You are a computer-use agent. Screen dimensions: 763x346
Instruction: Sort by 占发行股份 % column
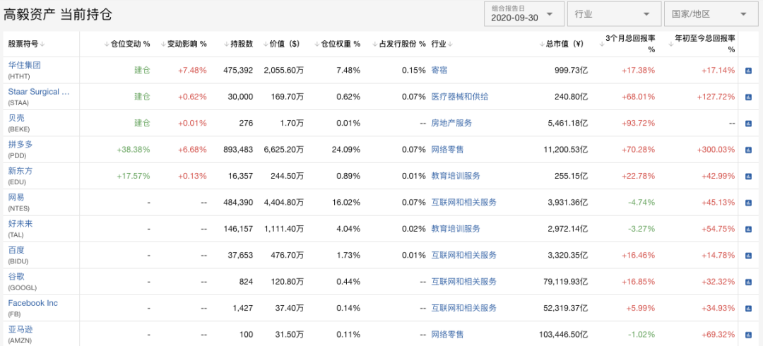398,44
